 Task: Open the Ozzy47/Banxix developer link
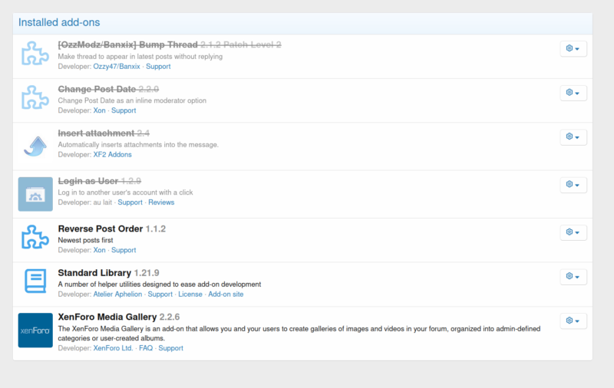pyautogui.click(x=117, y=67)
